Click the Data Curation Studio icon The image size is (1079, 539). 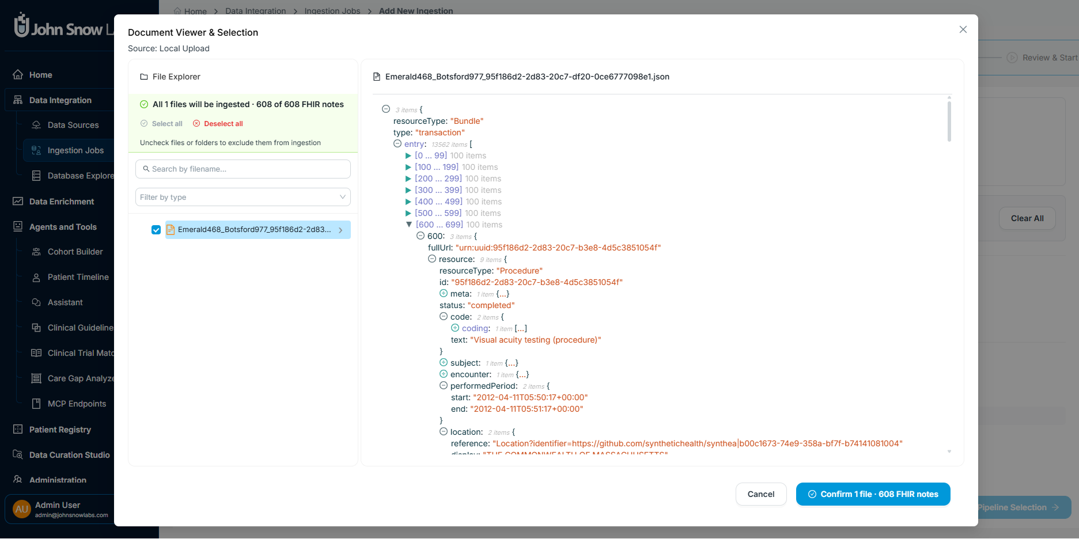click(18, 455)
